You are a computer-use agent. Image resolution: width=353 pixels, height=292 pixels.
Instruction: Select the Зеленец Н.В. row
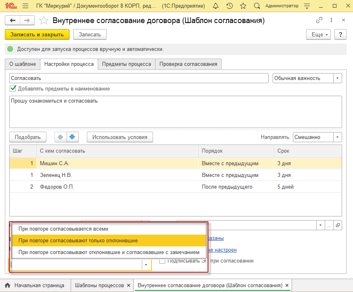(176, 175)
